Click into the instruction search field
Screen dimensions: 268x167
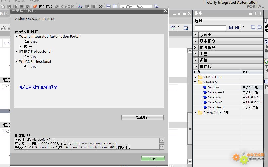[210, 28]
